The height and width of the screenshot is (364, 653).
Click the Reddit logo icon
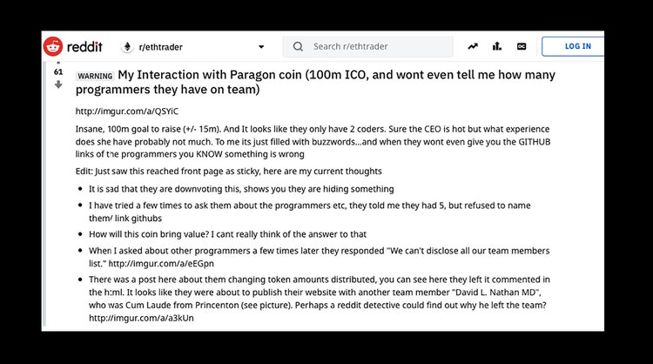[54, 46]
